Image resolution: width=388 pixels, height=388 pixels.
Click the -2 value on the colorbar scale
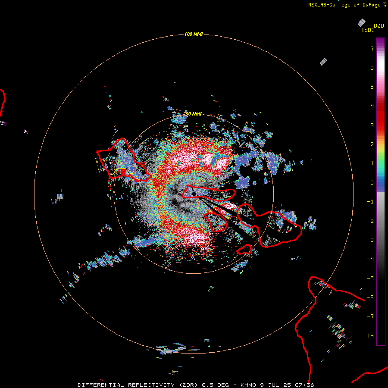click(370, 221)
